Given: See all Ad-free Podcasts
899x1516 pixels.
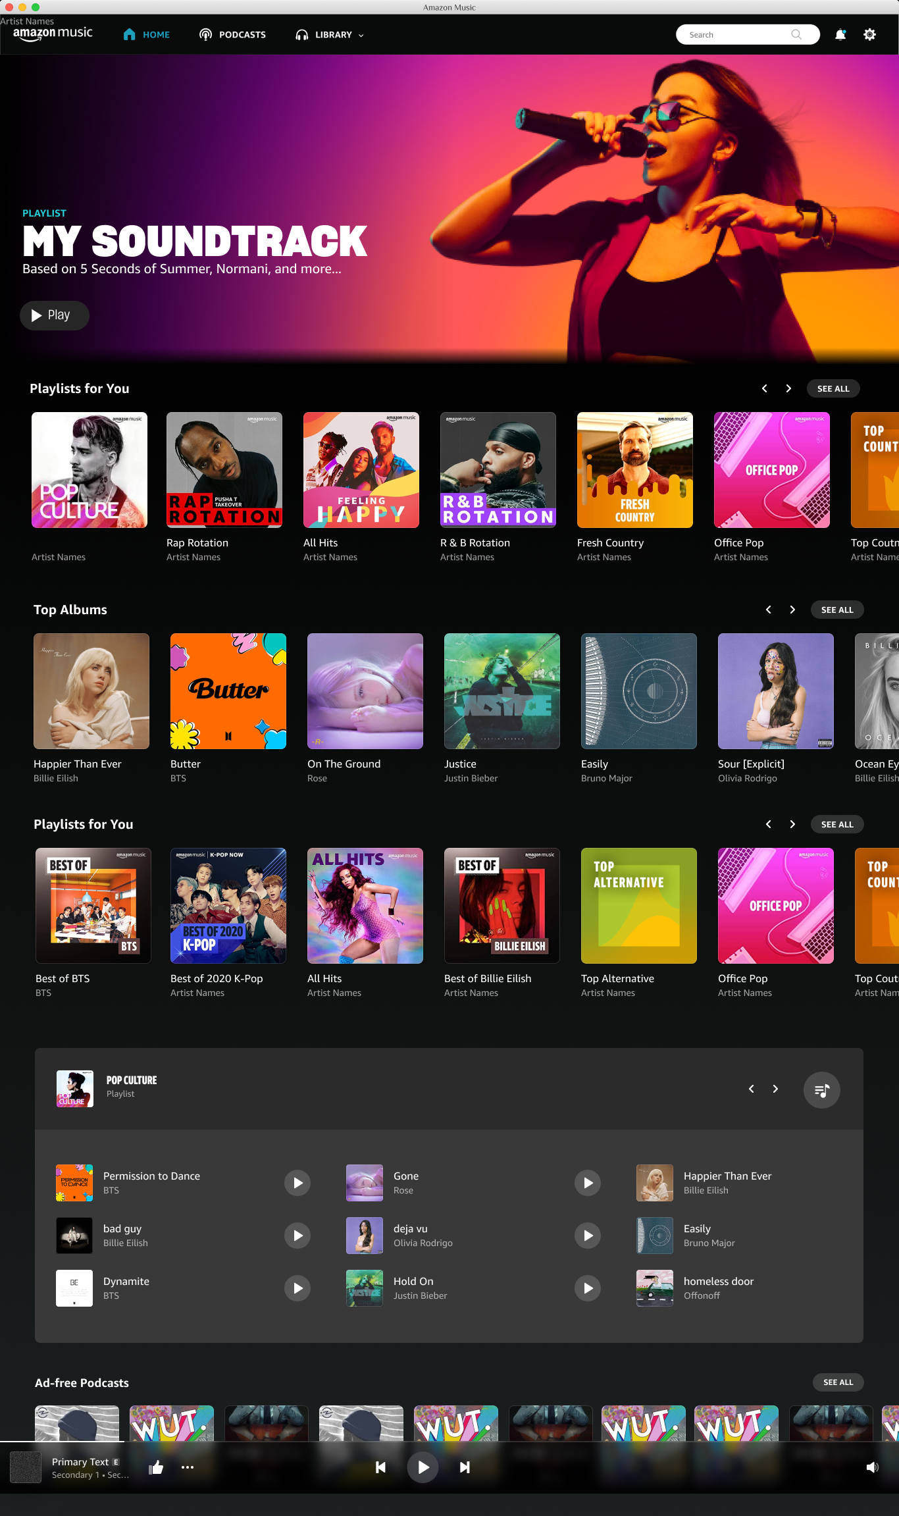Looking at the screenshot, I should point(838,1382).
